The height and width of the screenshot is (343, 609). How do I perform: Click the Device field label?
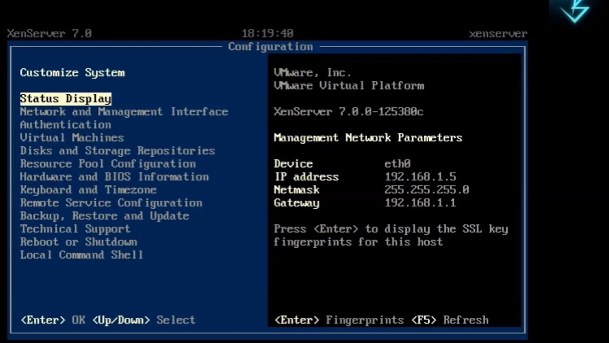[293, 164]
